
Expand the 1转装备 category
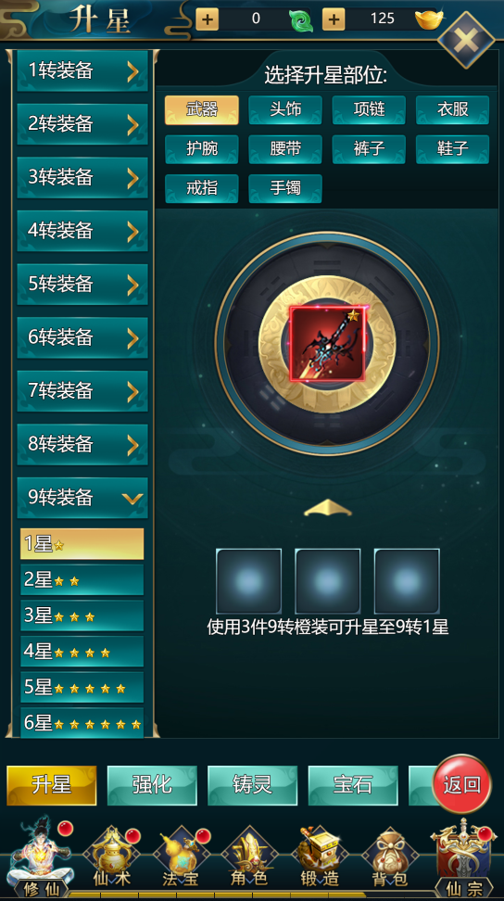82,71
